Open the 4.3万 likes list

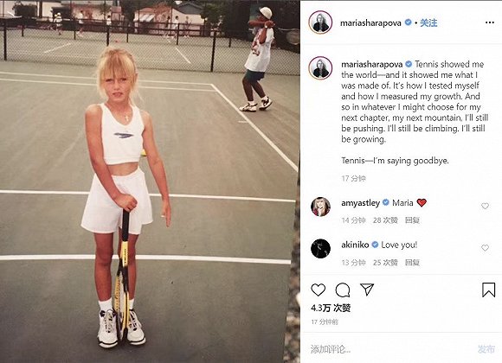pyautogui.click(x=331, y=308)
